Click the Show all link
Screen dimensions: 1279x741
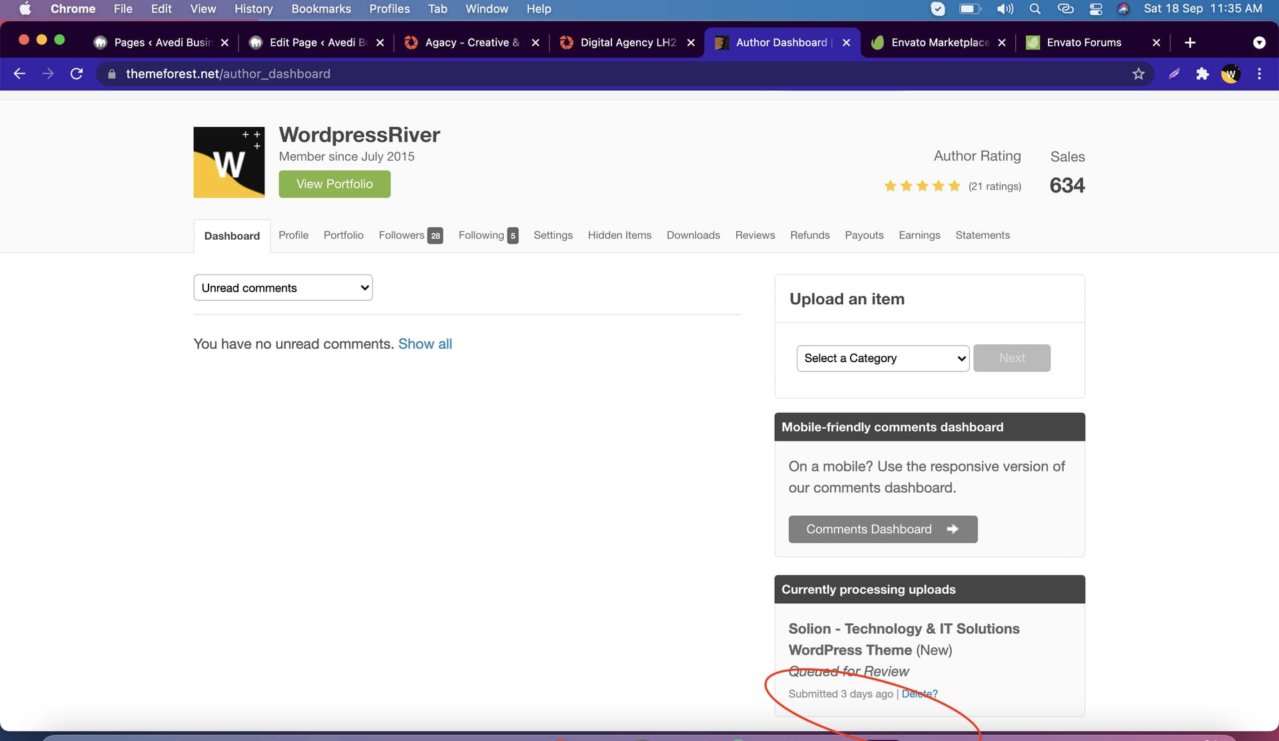[x=424, y=344]
